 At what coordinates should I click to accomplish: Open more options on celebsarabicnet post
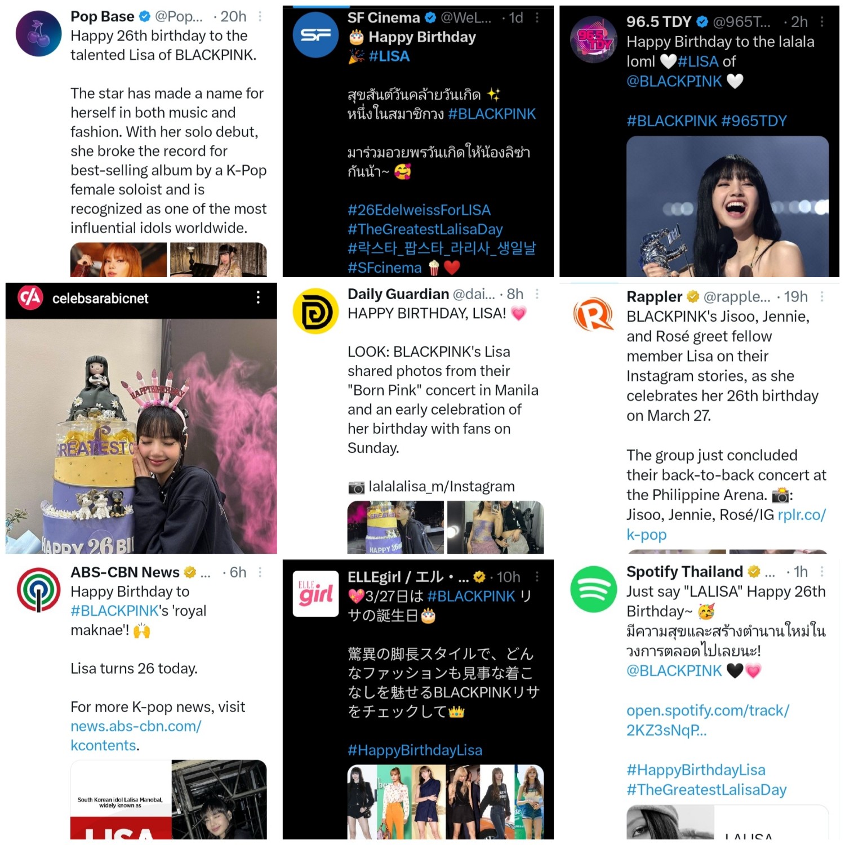(258, 297)
